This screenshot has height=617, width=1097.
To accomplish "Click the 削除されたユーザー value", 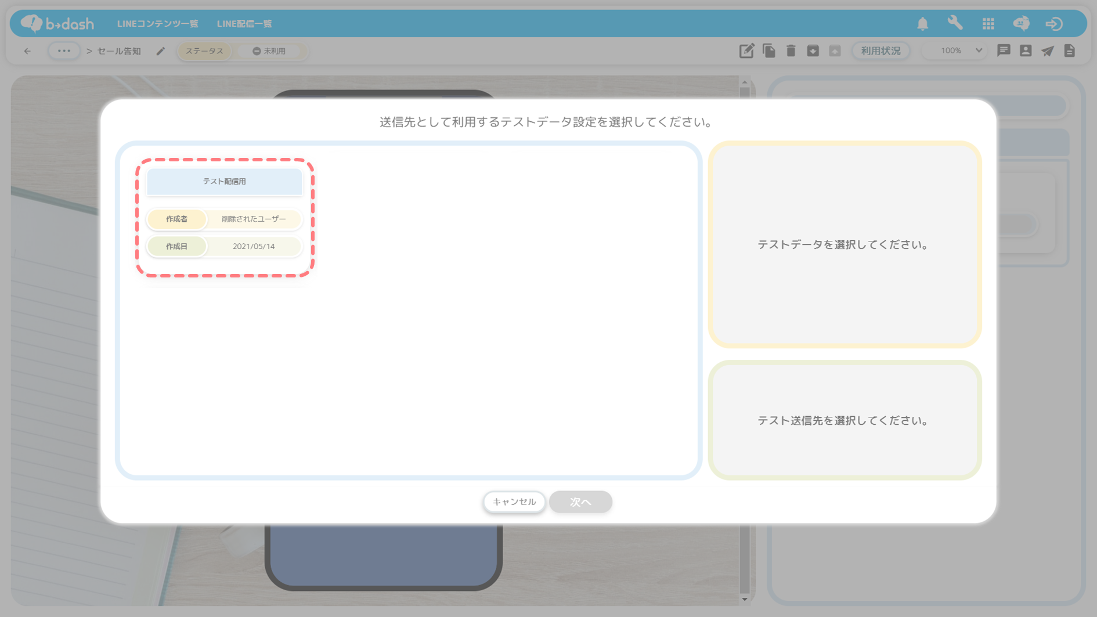I will [x=254, y=219].
